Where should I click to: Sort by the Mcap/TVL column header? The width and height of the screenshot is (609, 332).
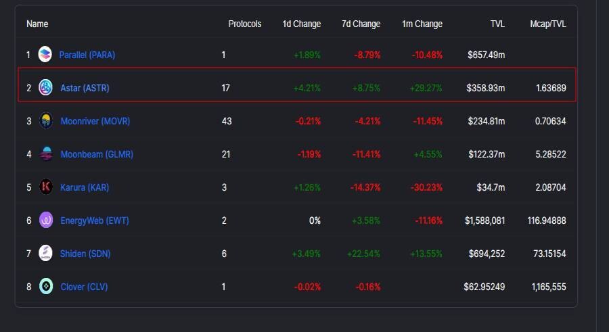click(x=548, y=24)
